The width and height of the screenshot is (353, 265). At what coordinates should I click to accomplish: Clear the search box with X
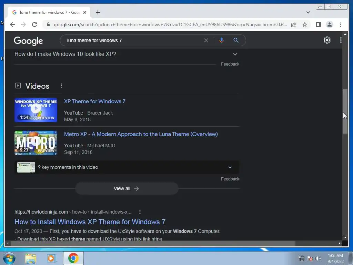click(206, 40)
